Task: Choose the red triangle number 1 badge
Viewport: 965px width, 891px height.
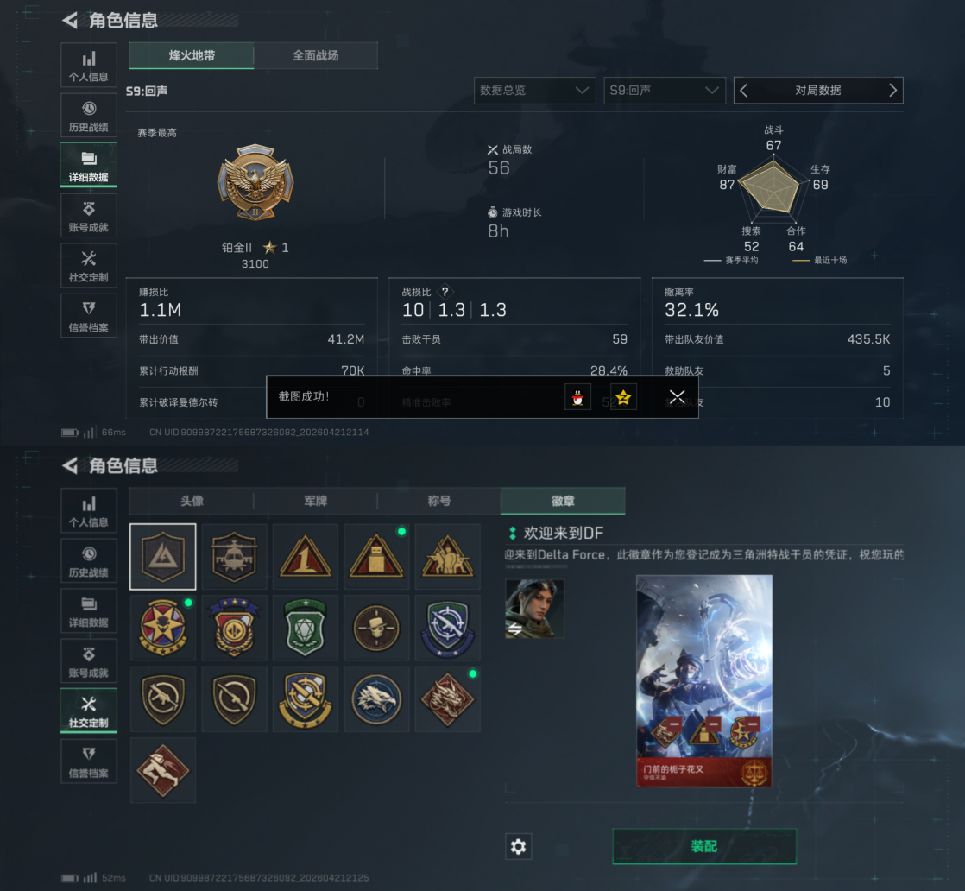Action: pyautogui.click(x=306, y=557)
